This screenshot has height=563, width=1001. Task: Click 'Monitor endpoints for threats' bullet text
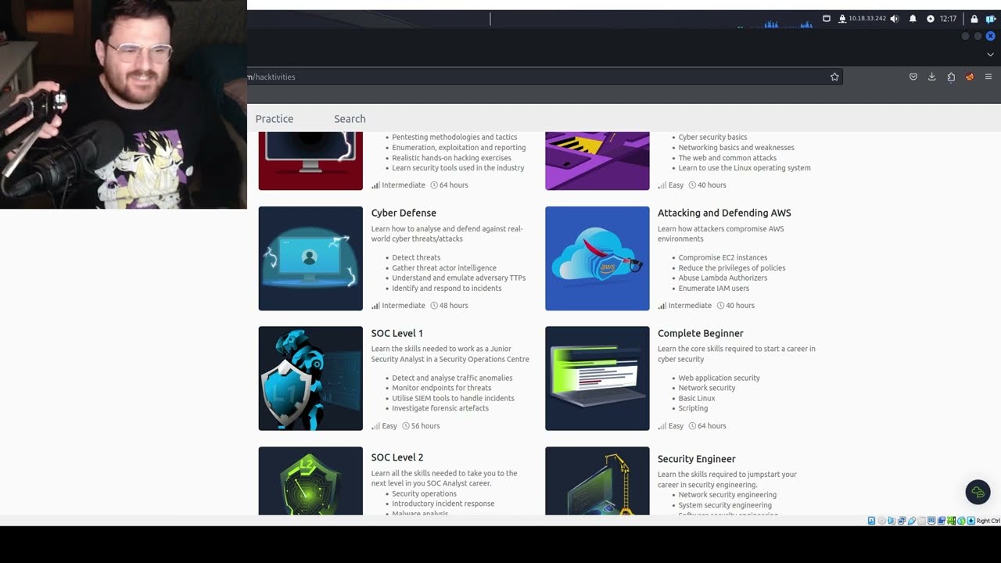coord(442,388)
